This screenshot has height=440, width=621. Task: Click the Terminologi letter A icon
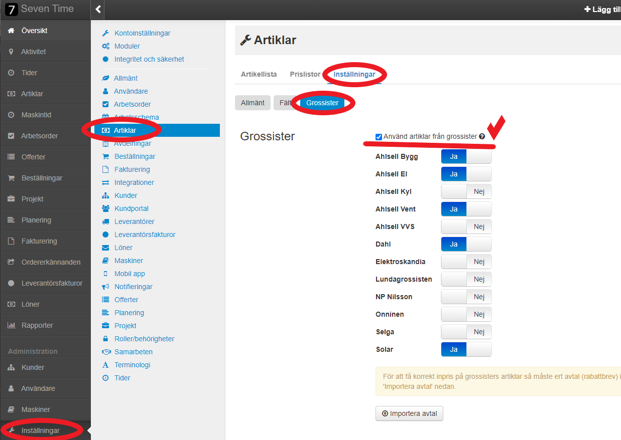click(x=105, y=365)
